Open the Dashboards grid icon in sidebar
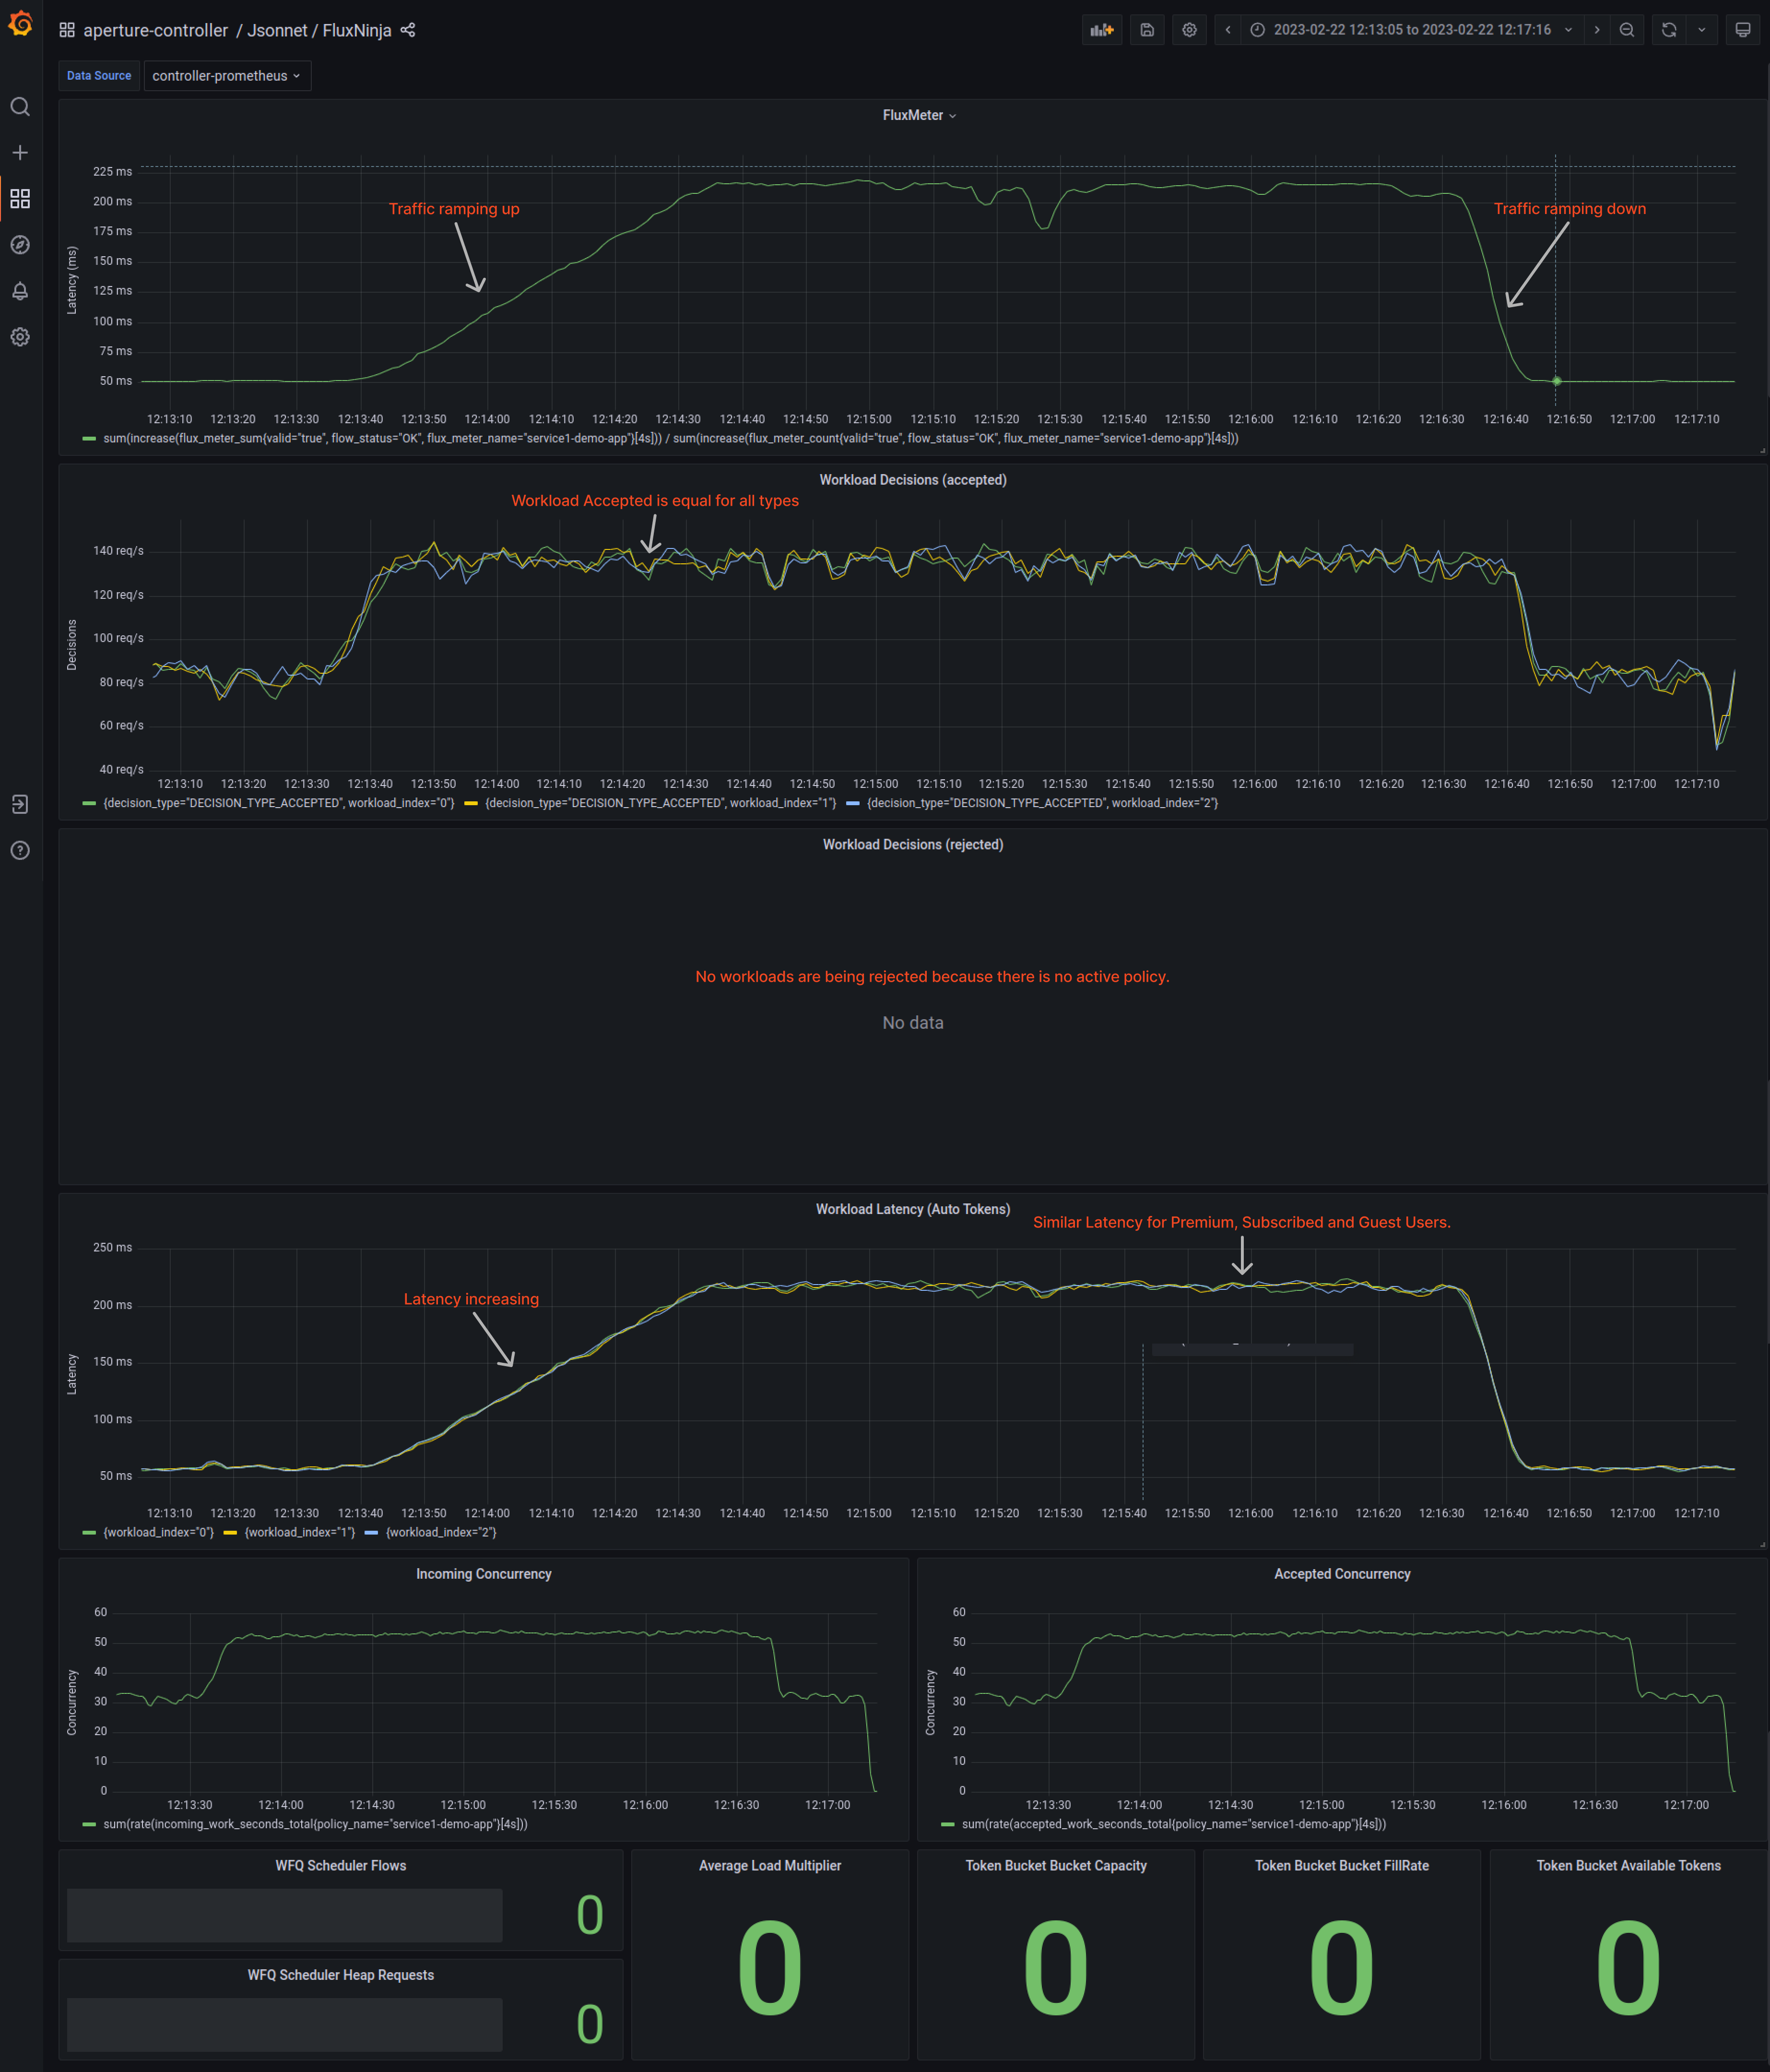Image resolution: width=1770 pixels, height=2072 pixels. pos(20,199)
